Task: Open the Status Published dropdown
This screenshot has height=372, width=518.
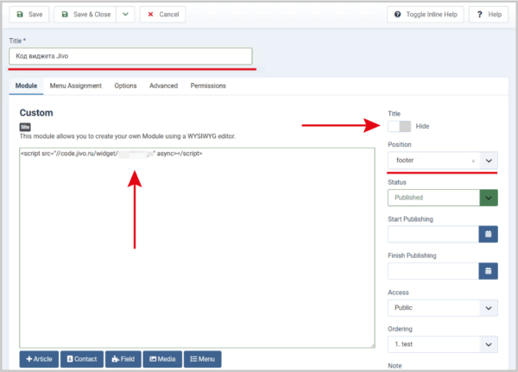Action: click(443, 198)
